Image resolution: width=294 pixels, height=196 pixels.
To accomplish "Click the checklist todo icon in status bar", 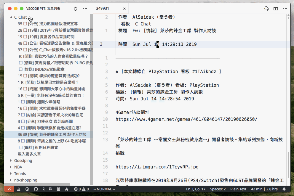I will click(50, 189).
